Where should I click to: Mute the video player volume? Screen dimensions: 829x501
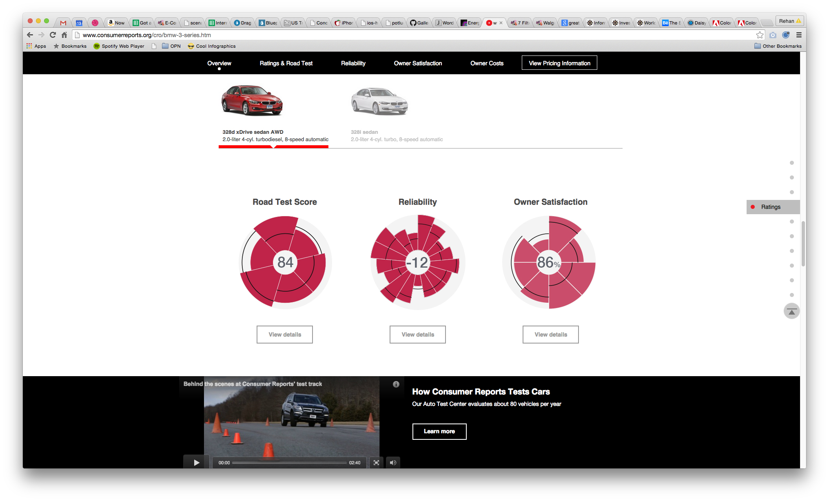pyautogui.click(x=393, y=462)
